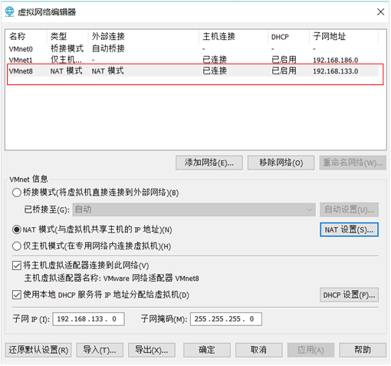Toggle 使用本地 DHCP 服务 checkbox
Image resolution: width=391 pixels, height=366 pixels.
17,295
